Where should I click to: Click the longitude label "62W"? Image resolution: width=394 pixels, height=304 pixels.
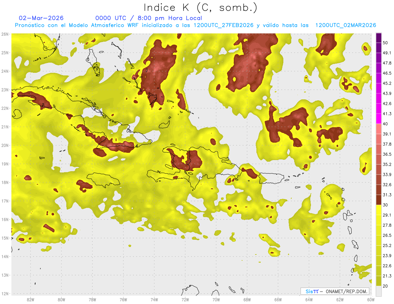340,299
